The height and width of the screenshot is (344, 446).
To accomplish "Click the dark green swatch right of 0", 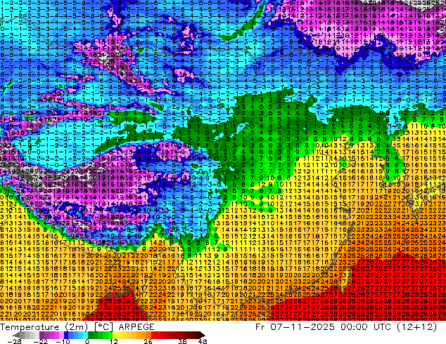I will 90,335.
